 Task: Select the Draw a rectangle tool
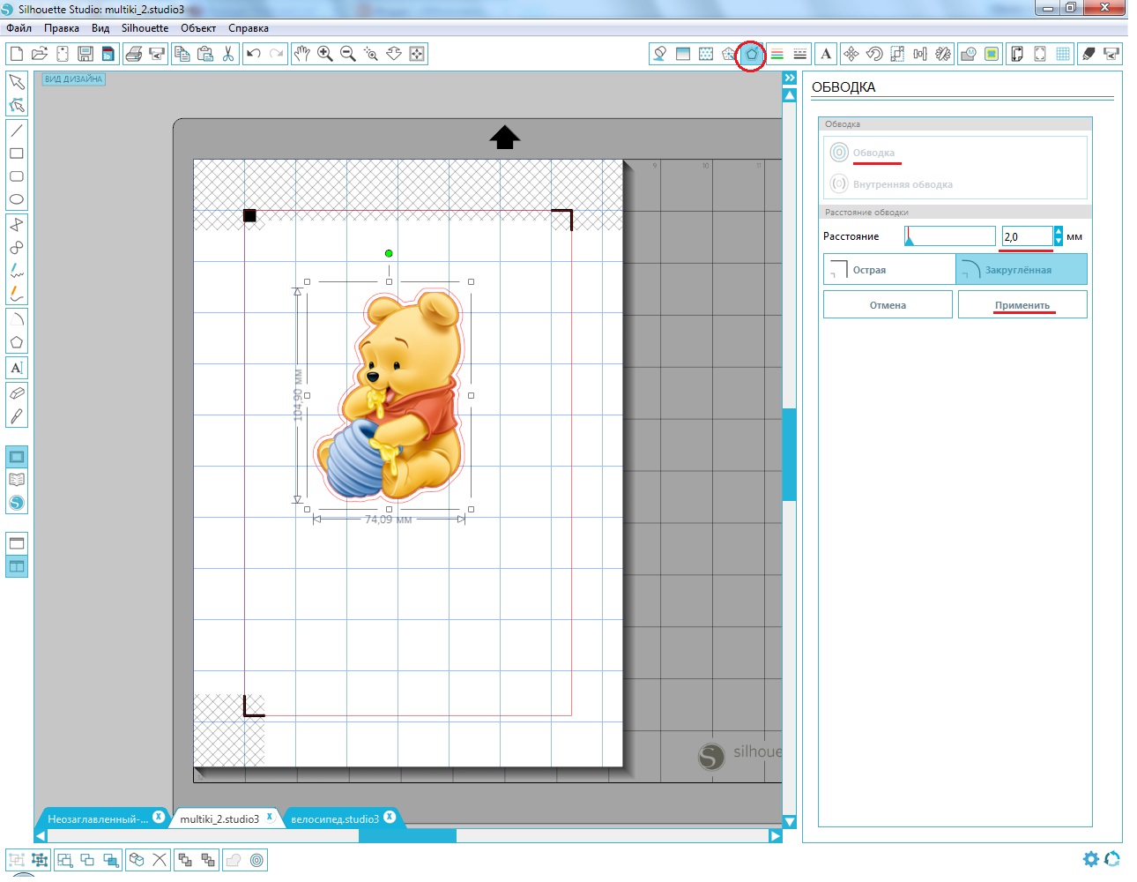(16, 153)
